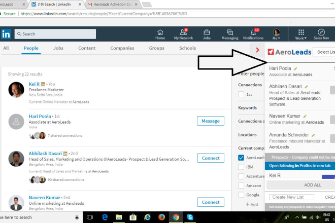Click Abhilash Dasari premium badge icon
This screenshot has height=223, width=335.
point(65,154)
